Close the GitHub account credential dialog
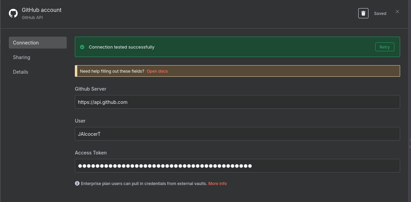Screen dimensions: 411x202 pyautogui.click(x=397, y=12)
